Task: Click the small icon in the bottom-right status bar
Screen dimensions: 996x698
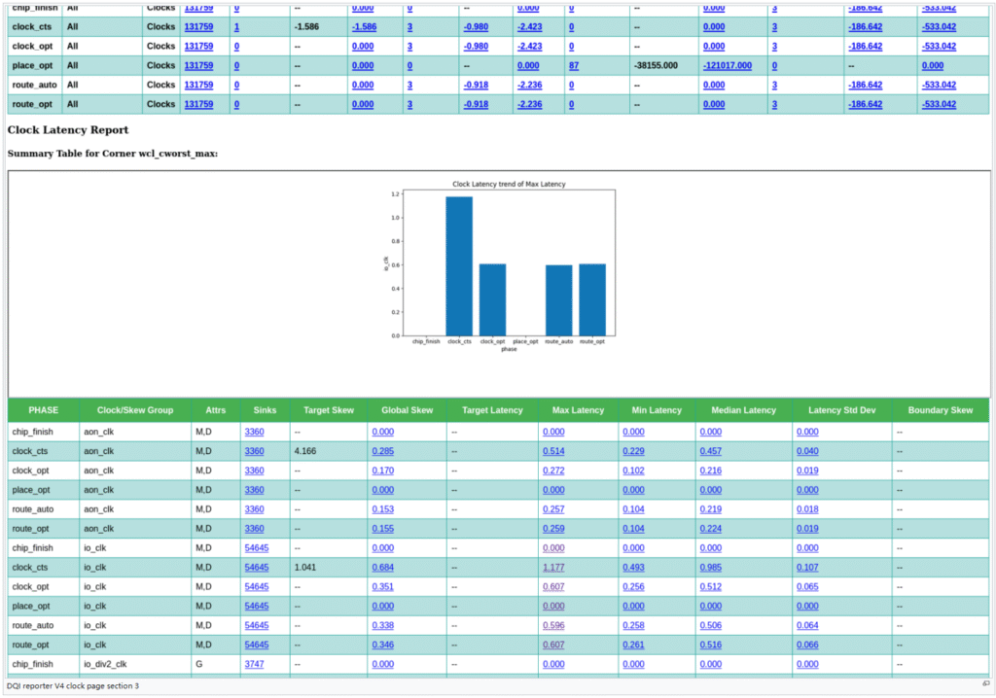Action: 985,685
